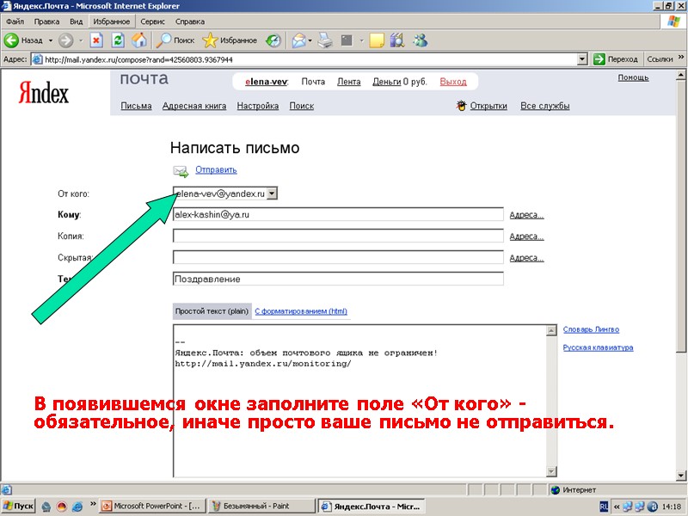Expand the От кого sender dropdown
This screenshot has height=516, width=688.
coord(272,193)
